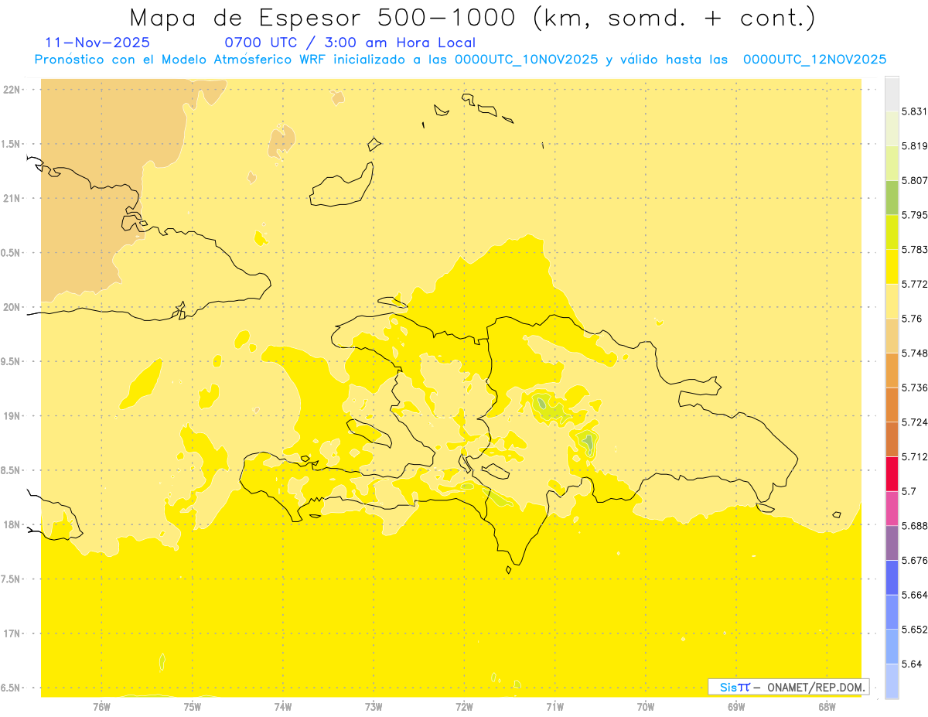928x717 pixels.
Task: Click the legend value '5.819'
Action: [915, 146]
